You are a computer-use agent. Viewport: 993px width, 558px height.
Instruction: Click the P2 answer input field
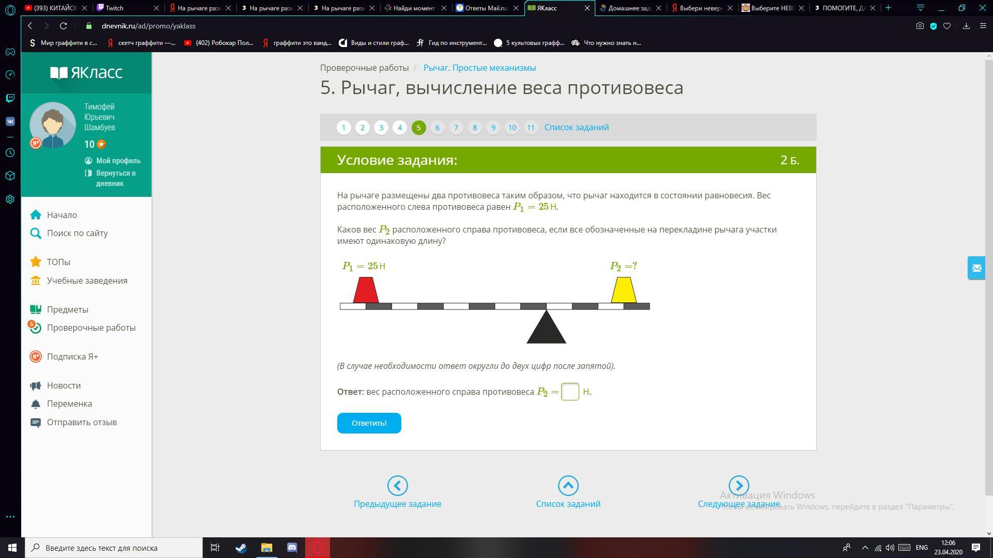(570, 392)
